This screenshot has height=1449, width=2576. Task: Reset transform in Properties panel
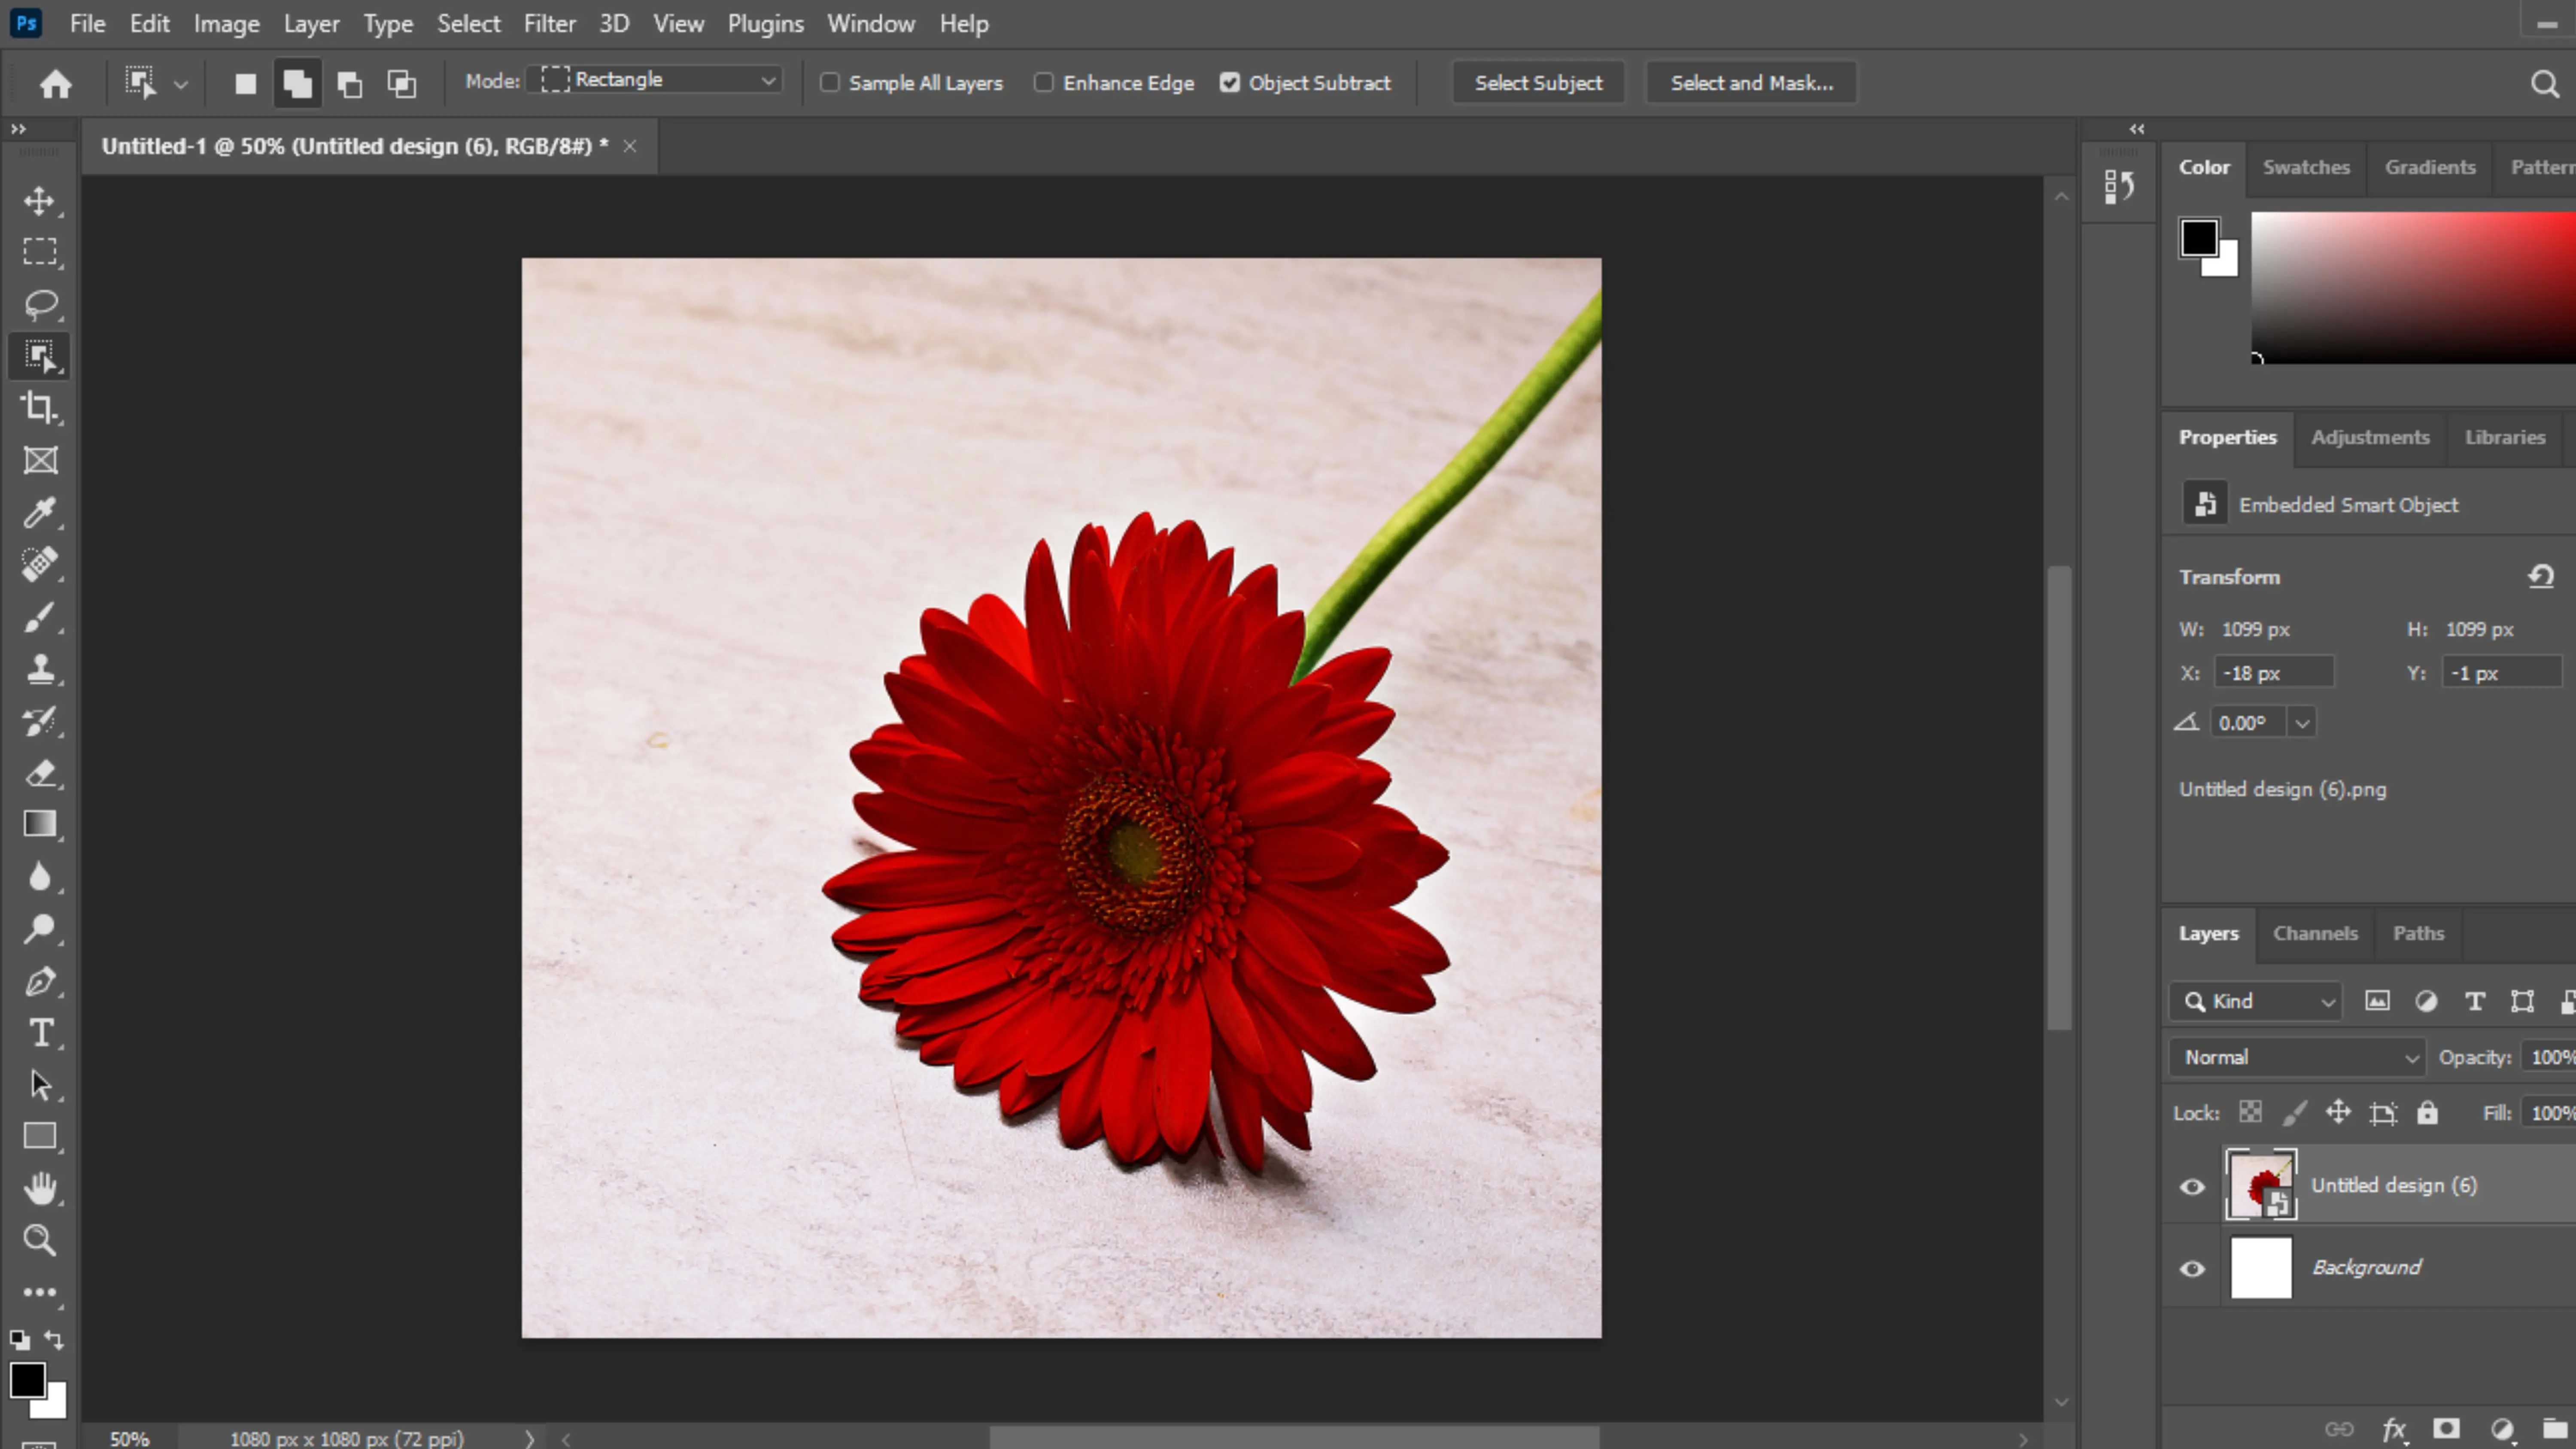pyautogui.click(x=2541, y=577)
